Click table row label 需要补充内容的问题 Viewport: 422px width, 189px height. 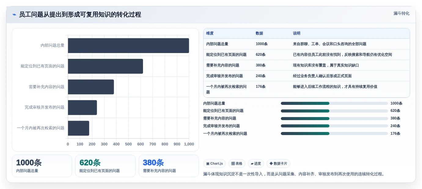(223, 65)
